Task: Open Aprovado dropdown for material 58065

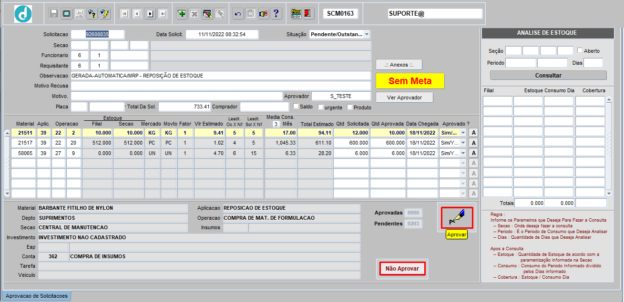Action: (463, 153)
